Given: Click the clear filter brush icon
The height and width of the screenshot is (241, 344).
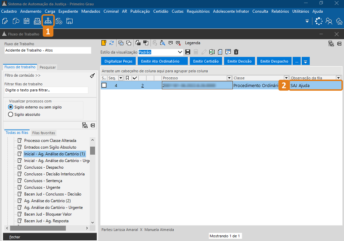Looking at the screenshot, I should (x=92, y=76).
